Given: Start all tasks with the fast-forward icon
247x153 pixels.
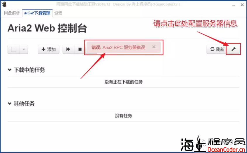Looking at the screenshot, I should coord(68,49).
